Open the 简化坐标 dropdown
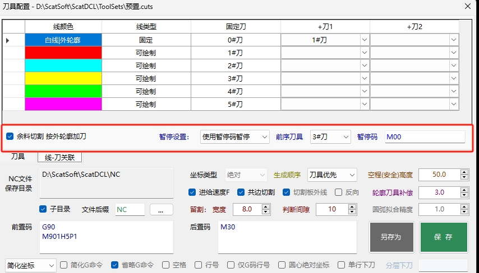Viewport: 479px width, 273px height. [30, 265]
